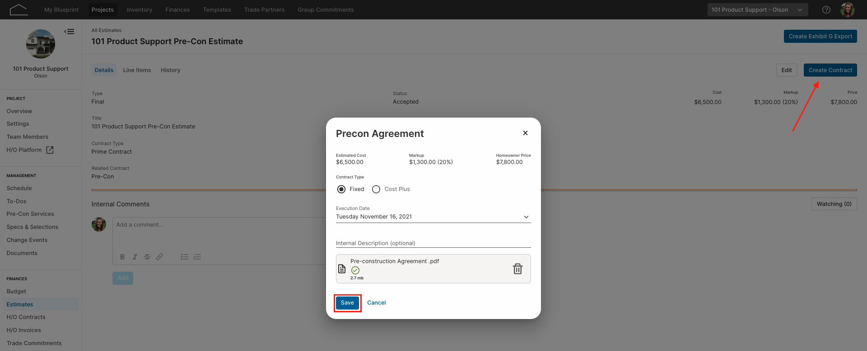Screen dimensions: 867x351
Task: Click the document file icon in attachment
Action: click(342, 269)
